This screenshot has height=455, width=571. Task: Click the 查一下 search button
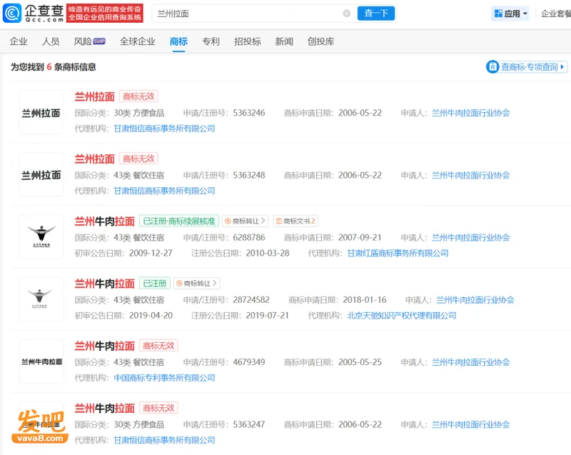376,14
